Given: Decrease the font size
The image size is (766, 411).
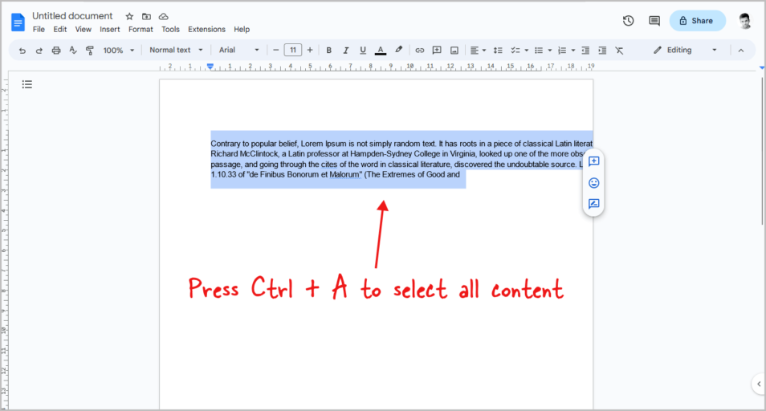Looking at the screenshot, I should [x=276, y=50].
